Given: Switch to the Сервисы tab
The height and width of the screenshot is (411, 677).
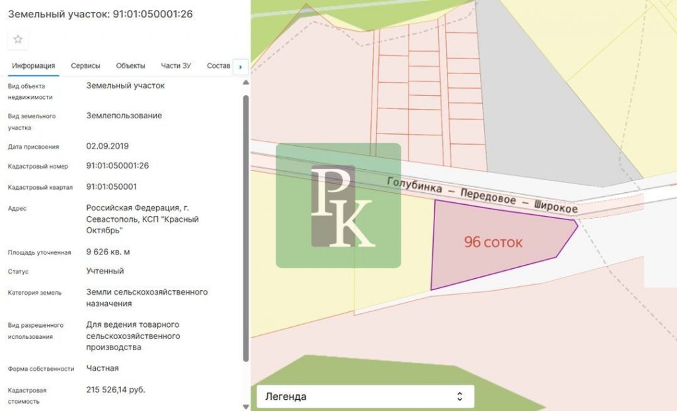Looking at the screenshot, I should pos(85,66).
